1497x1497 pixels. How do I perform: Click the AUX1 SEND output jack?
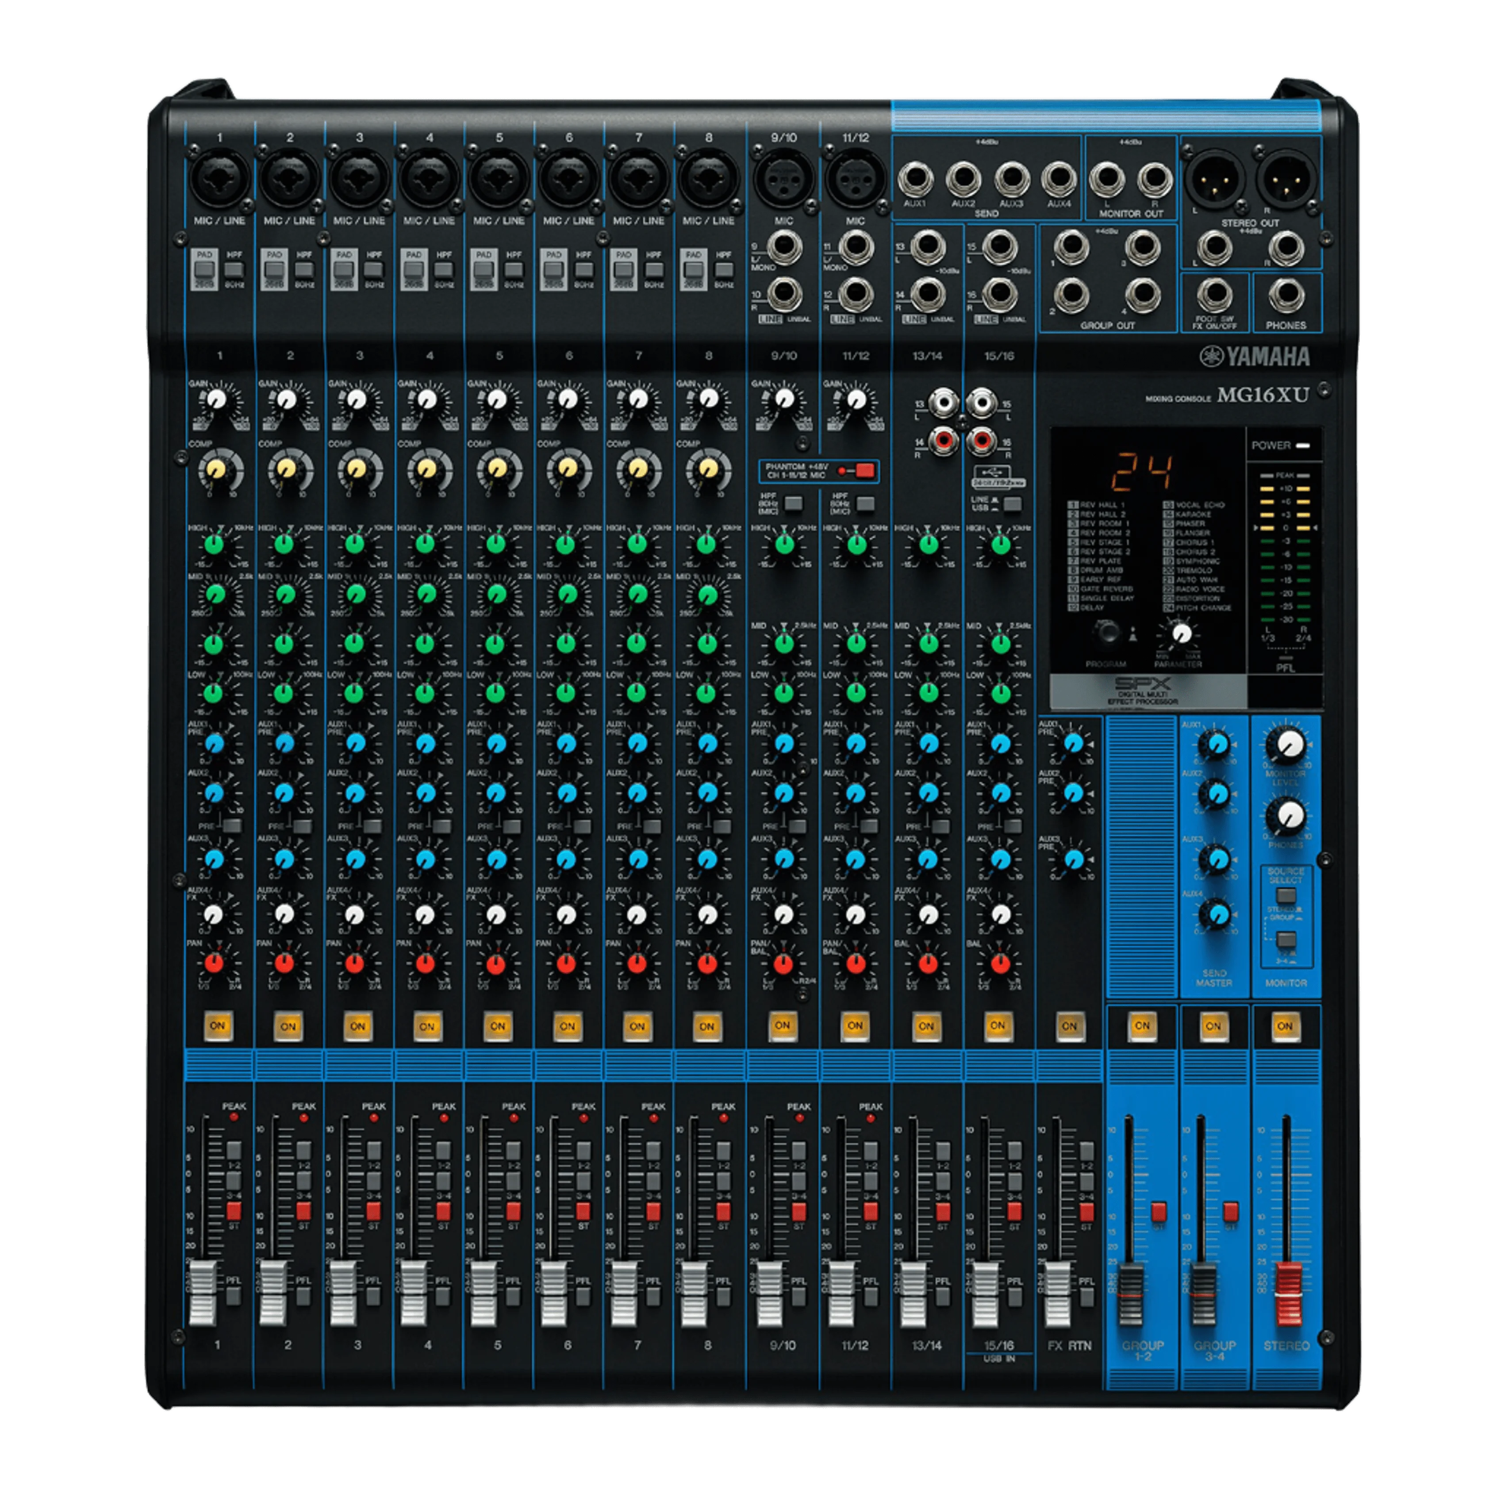915,179
